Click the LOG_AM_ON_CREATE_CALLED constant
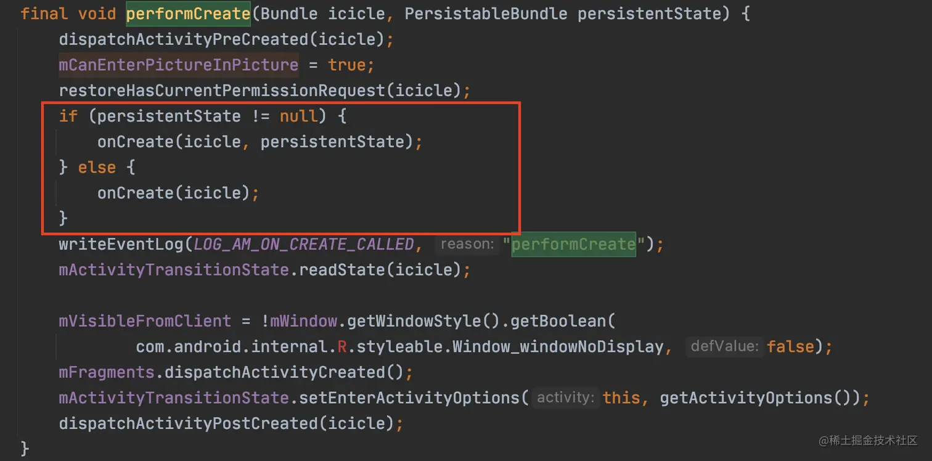Screen dimensions: 932x461 [x=304, y=244]
